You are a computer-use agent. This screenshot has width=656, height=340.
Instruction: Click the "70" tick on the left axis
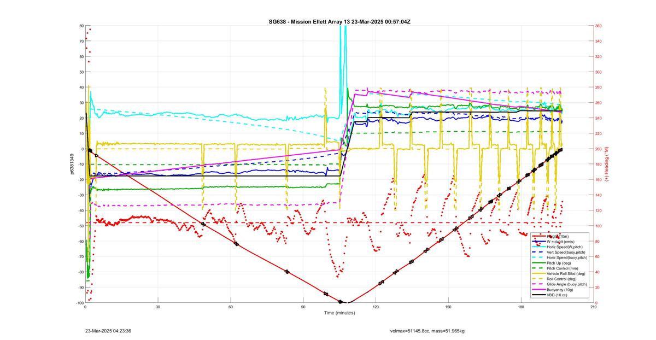click(81, 41)
